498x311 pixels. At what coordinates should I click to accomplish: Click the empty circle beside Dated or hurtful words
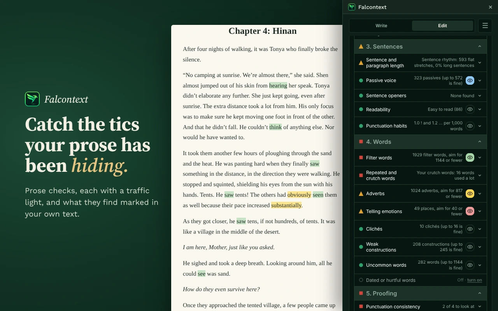[x=361, y=280]
